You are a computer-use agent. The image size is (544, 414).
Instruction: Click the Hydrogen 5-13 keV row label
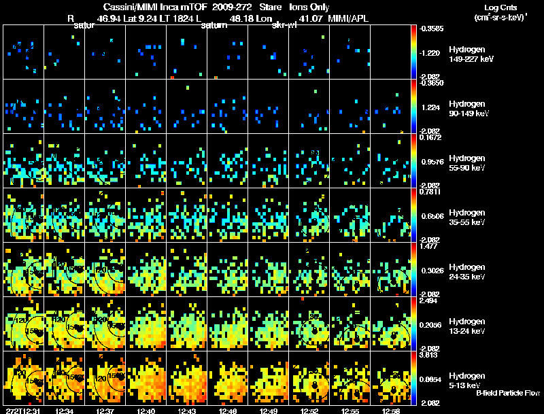(x=467, y=381)
